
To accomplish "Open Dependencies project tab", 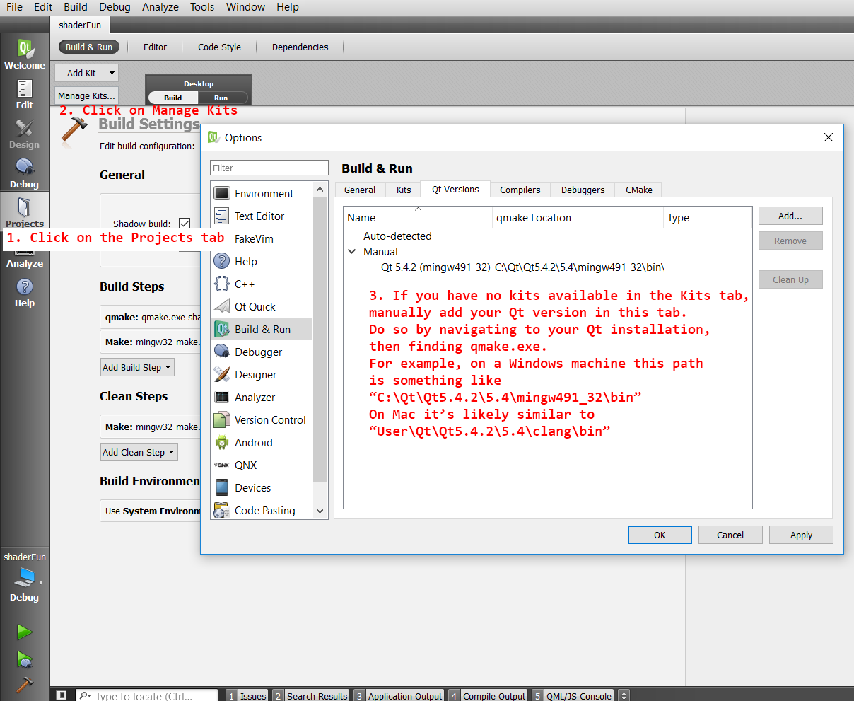I will 300,47.
